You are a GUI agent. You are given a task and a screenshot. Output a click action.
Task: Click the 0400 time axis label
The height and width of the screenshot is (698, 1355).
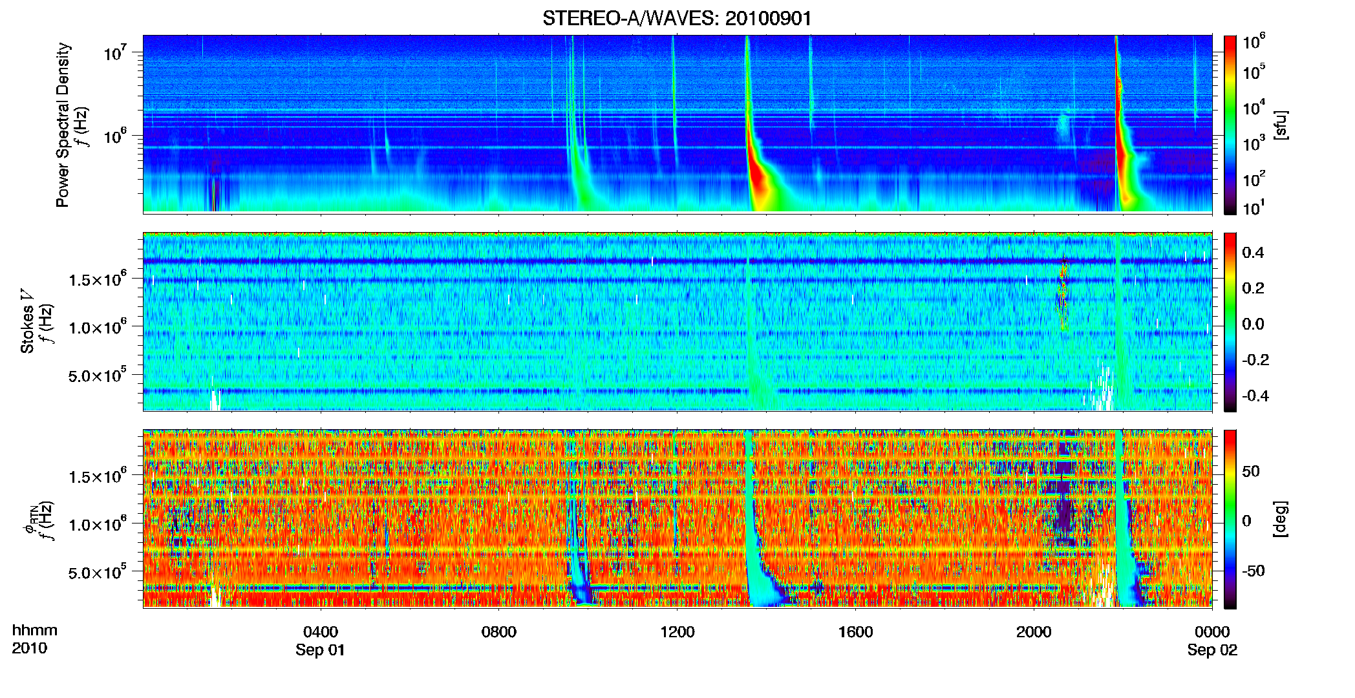321,632
